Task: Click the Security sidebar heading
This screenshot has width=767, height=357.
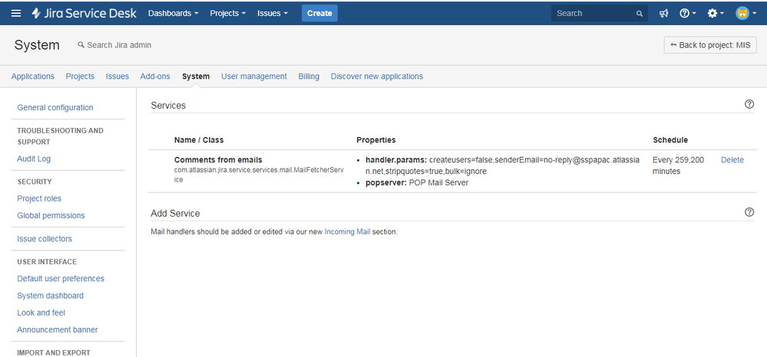Action: click(35, 182)
